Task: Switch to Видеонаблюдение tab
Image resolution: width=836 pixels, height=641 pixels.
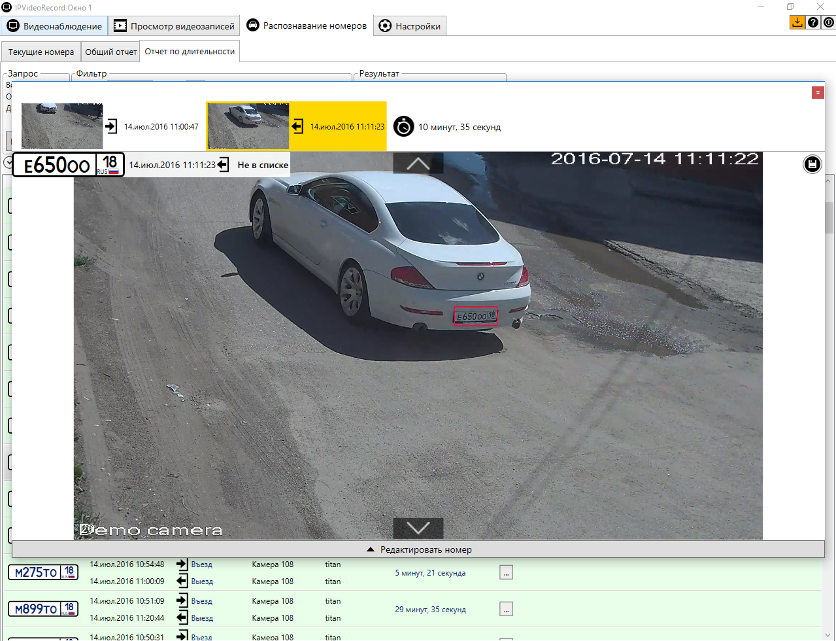Action: (x=55, y=26)
